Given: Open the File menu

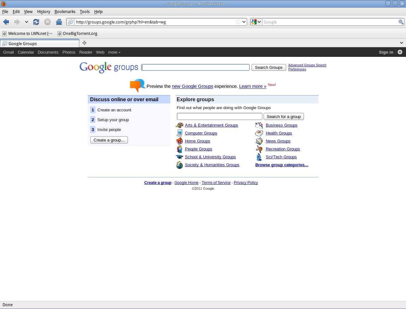Looking at the screenshot, I should point(5,11).
